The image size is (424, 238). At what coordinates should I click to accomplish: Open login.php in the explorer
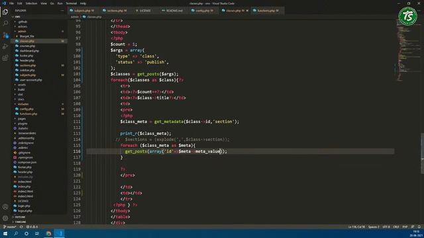point(24,206)
